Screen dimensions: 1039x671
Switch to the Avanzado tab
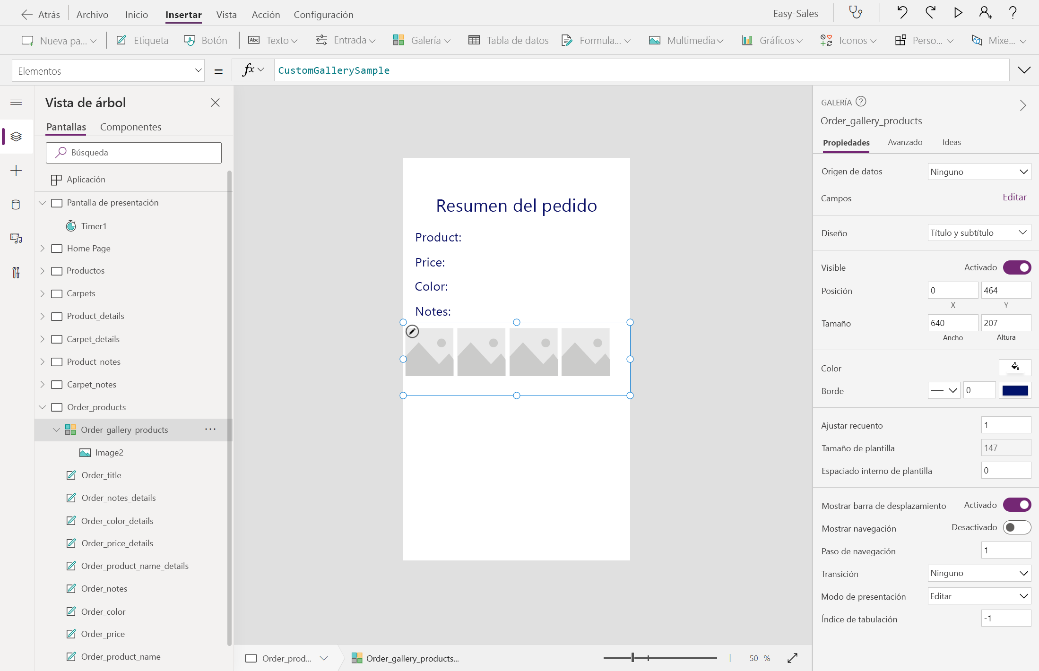coord(905,142)
